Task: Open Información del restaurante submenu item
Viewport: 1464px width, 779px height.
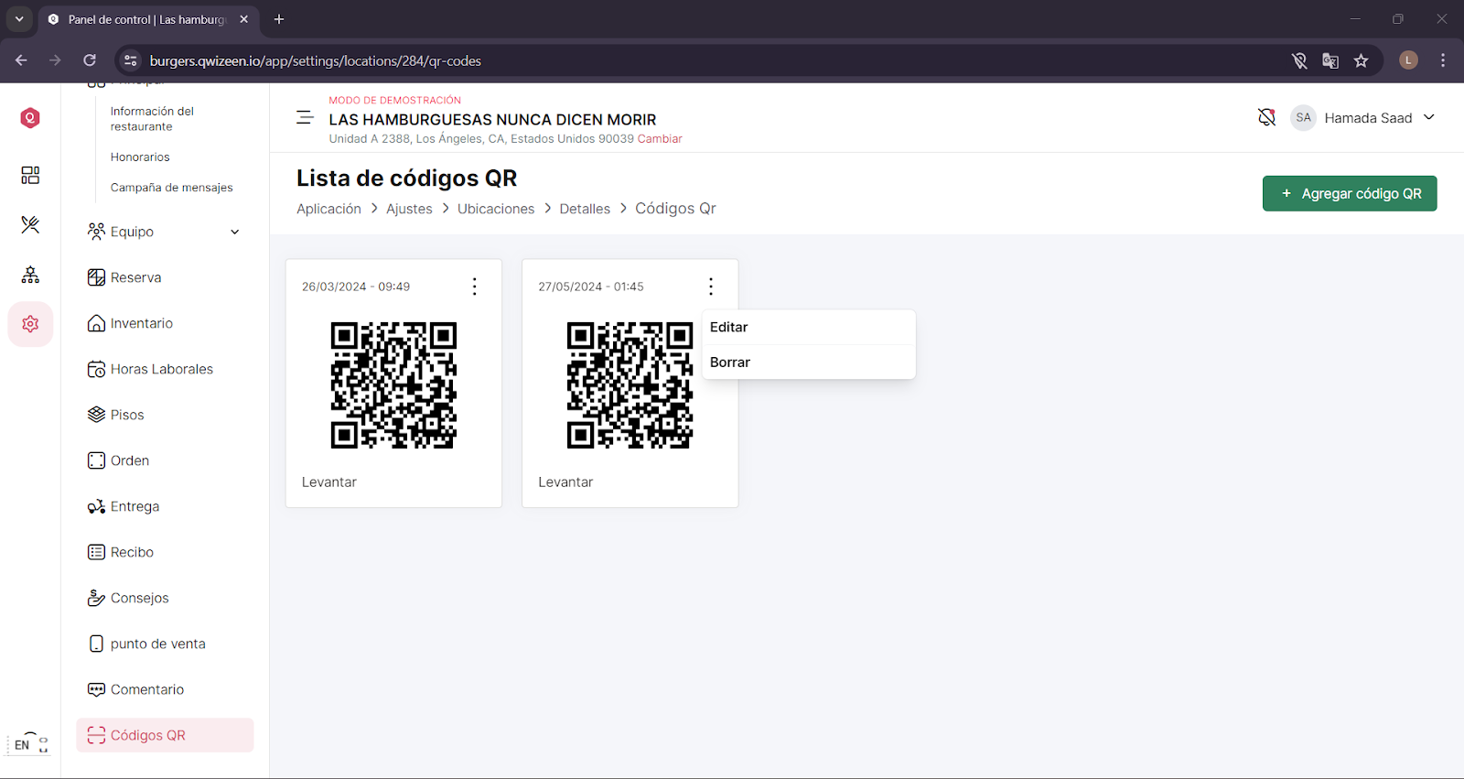Action: [152, 119]
